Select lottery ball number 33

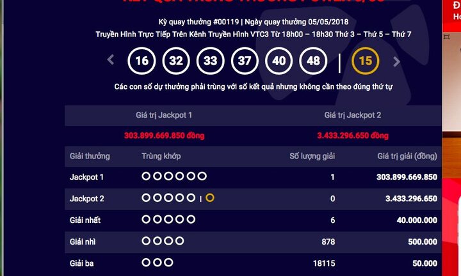[x=211, y=61]
